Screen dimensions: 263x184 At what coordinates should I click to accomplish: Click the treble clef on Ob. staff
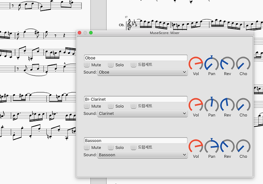coord(129,24)
